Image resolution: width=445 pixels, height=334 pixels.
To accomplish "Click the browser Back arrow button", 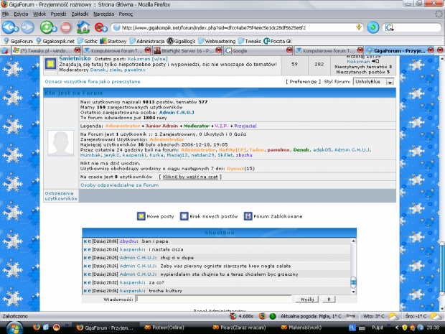I will pos(11,27).
